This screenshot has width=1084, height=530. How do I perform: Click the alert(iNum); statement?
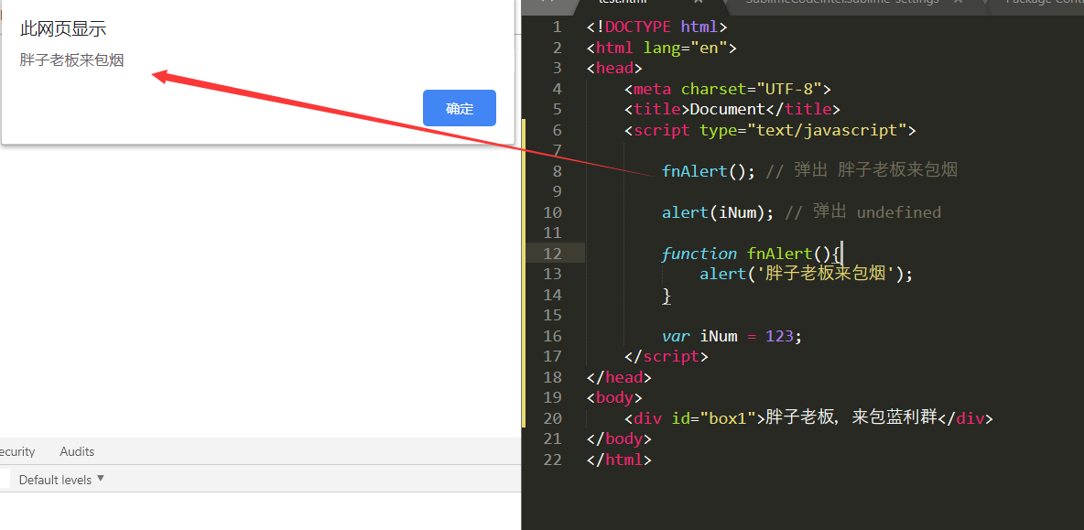pyautogui.click(x=718, y=212)
